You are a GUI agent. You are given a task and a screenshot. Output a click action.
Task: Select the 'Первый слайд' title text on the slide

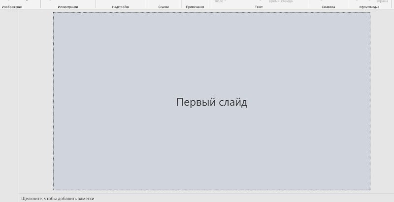click(212, 102)
